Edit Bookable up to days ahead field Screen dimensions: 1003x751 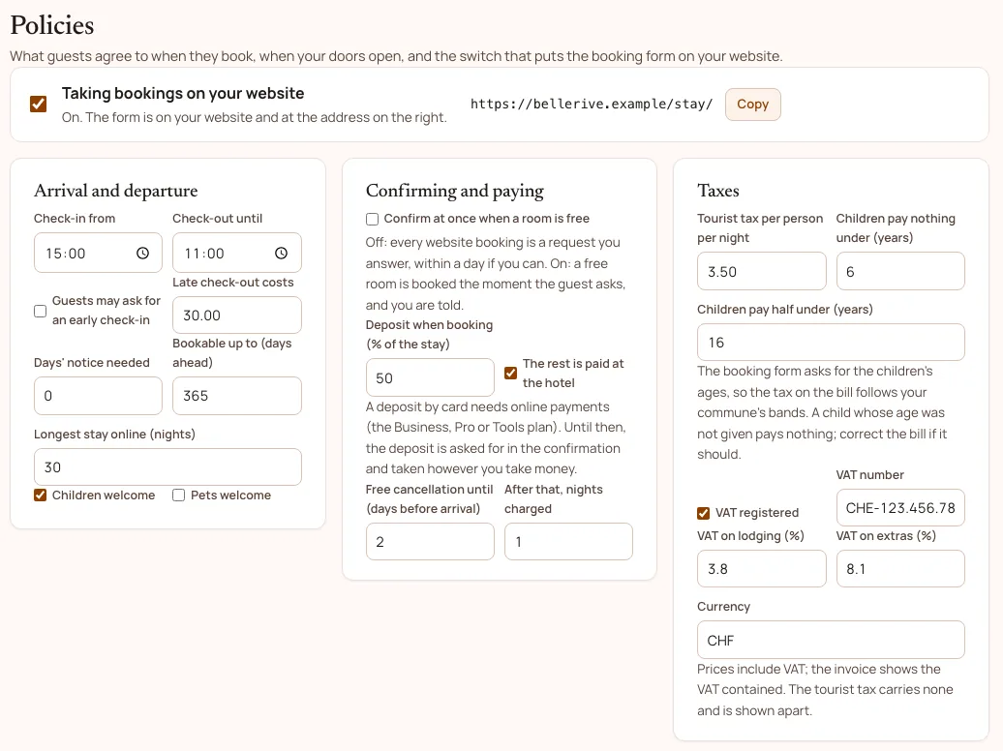236,395
